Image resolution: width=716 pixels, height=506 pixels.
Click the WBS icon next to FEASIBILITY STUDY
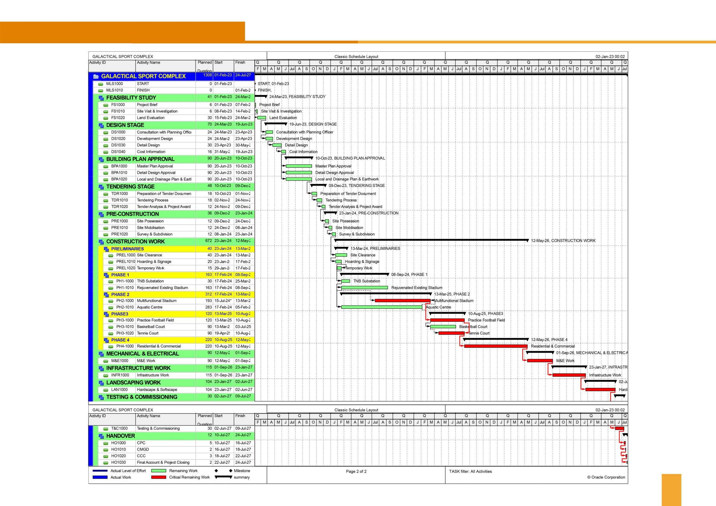tap(101, 98)
